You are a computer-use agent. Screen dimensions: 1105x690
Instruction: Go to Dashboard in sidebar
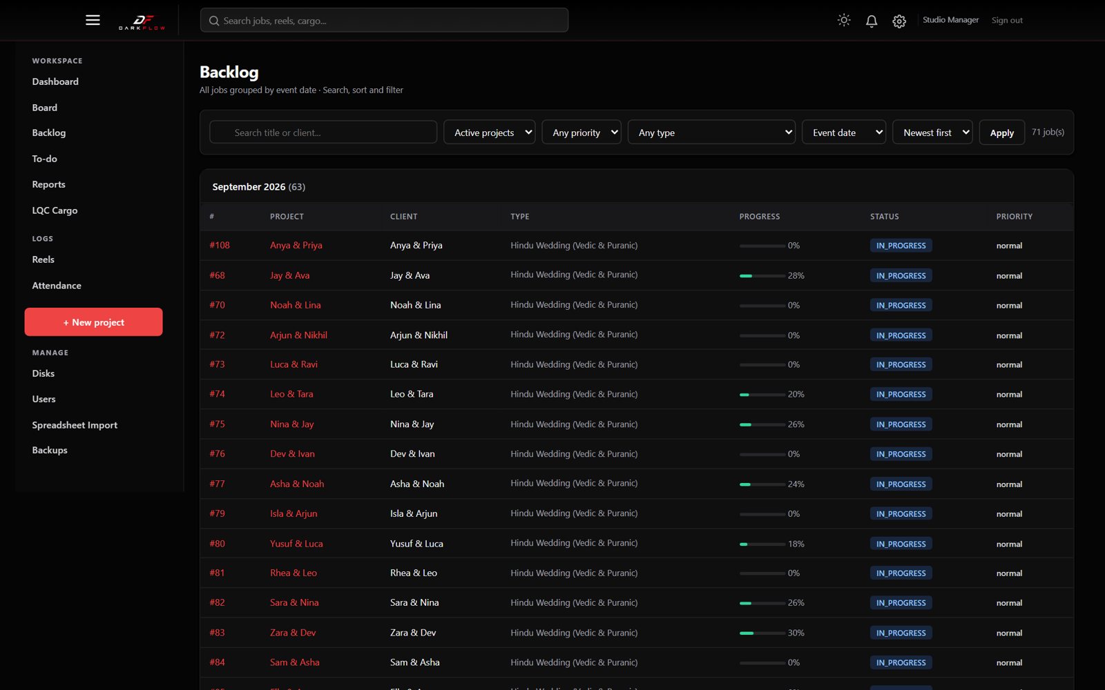coord(55,81)
